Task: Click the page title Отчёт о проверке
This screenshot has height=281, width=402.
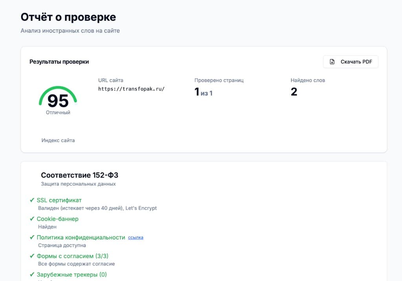Action: (x=68, y=17)
